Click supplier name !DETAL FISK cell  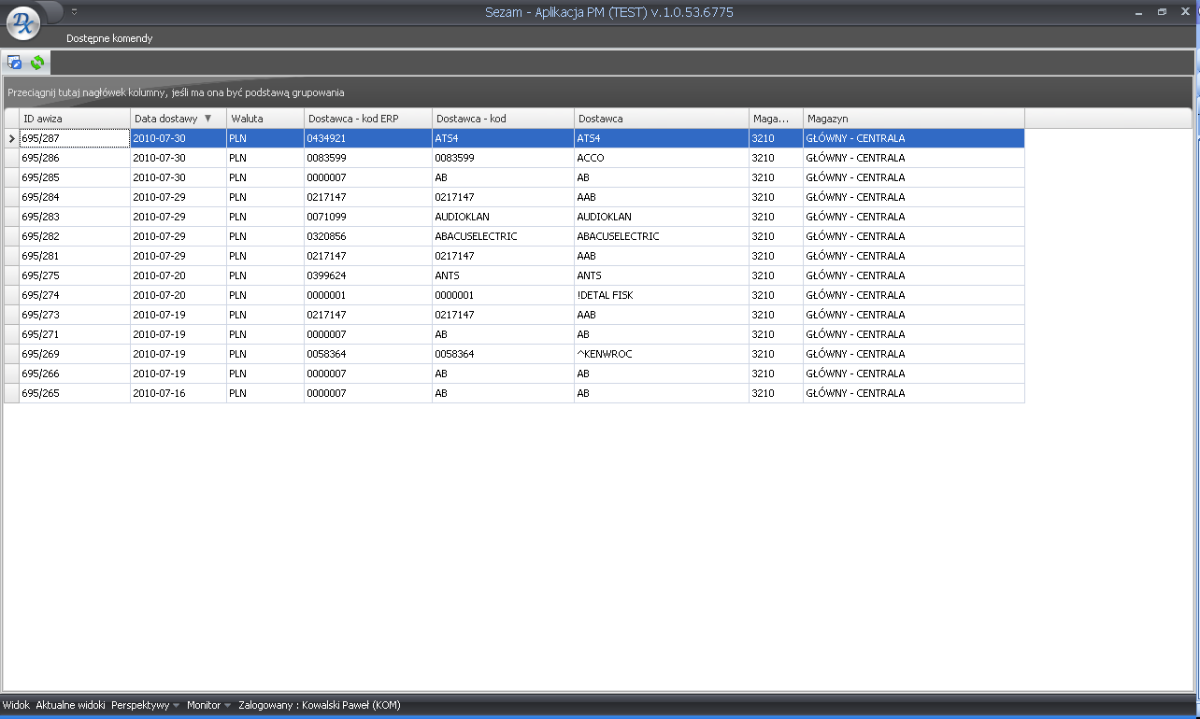662,295
